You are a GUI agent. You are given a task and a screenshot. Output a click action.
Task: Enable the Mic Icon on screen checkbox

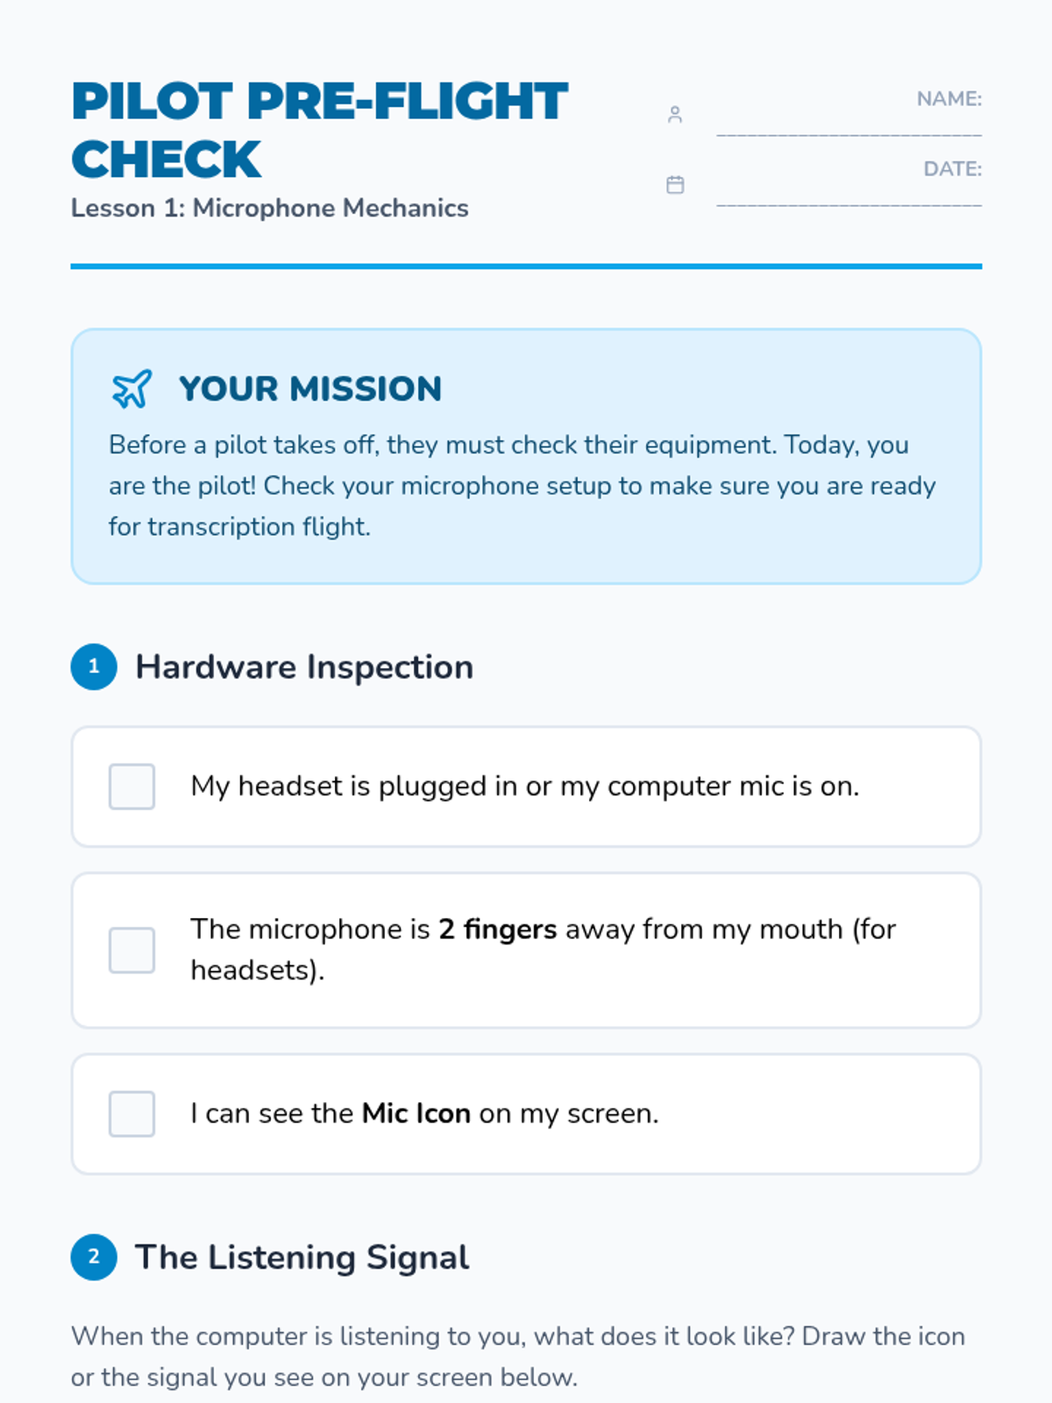131,1114
